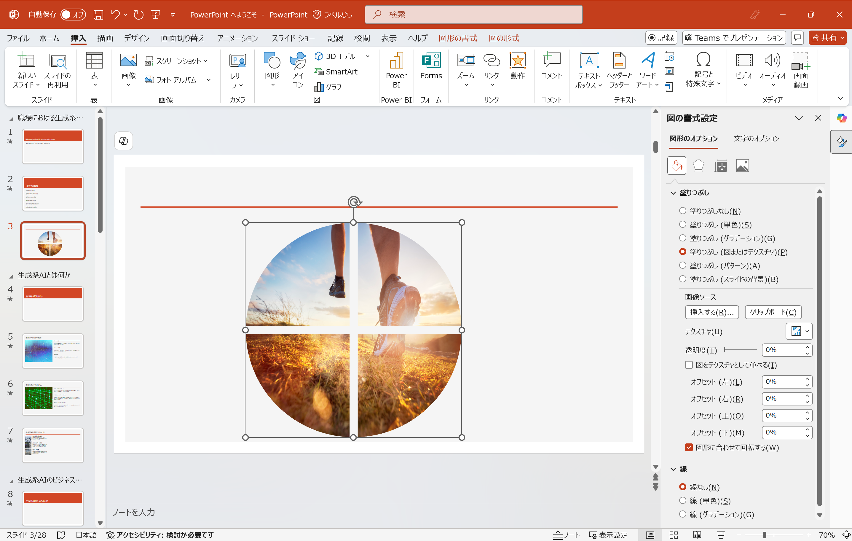This screenshot has height=541, width=852.
Task: Open Forms from the ribbon
Action: [x=431, y=66]
